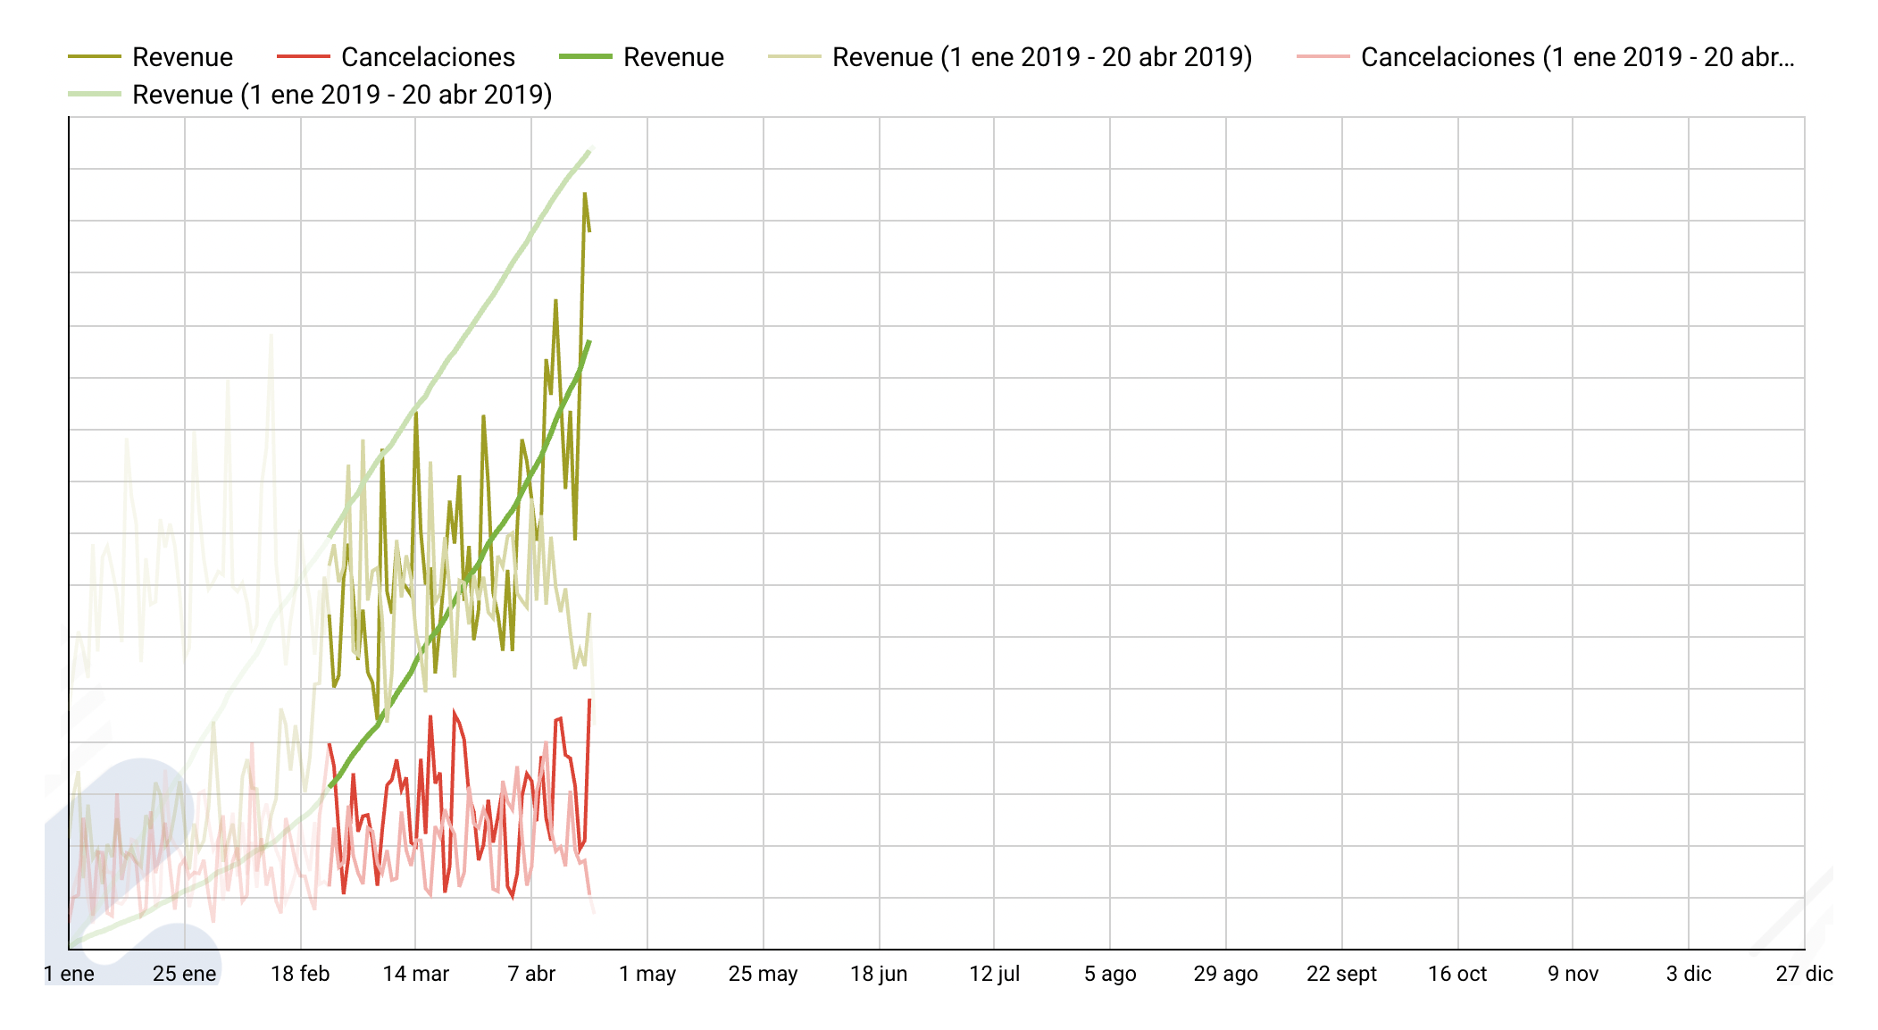
Task: Select the first Revenue legend label
Action: click(x=182, y=57)
